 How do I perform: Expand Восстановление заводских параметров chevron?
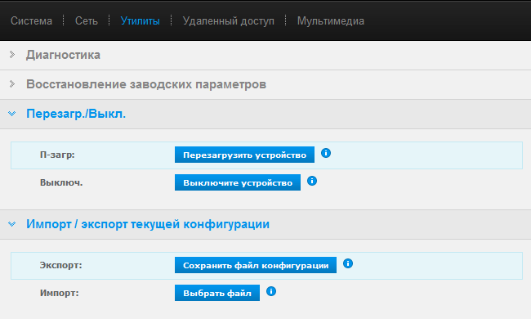click(x=12, y=83)
